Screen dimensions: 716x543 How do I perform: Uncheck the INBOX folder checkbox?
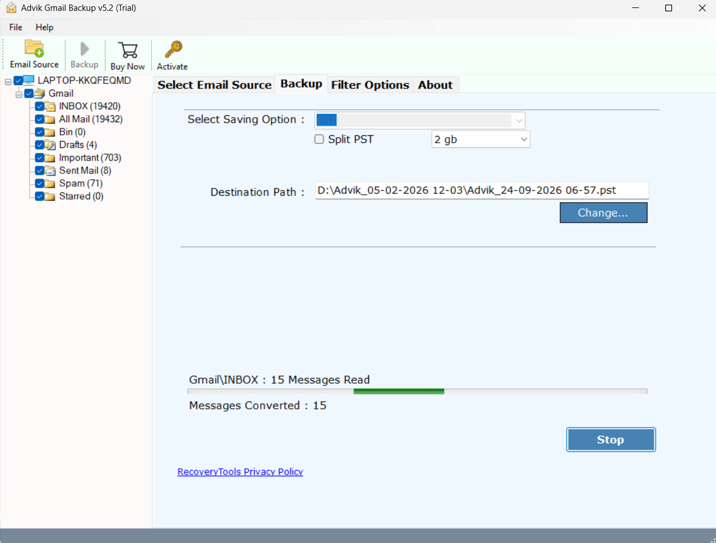coord(39,106)
